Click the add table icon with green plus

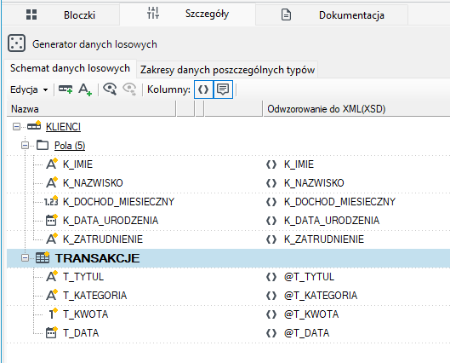click(66, 89)
